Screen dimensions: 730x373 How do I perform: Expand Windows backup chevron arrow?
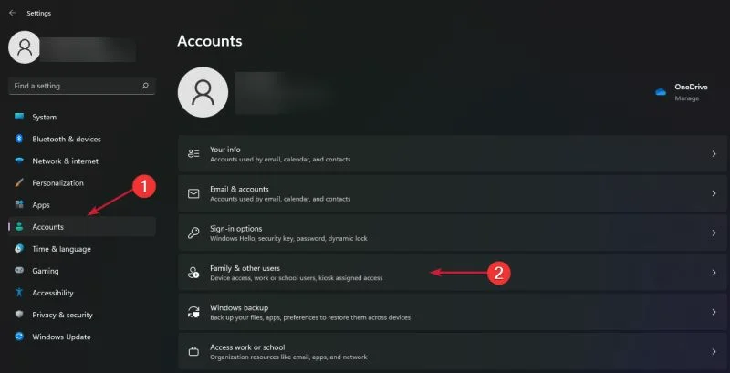(714, 312)
